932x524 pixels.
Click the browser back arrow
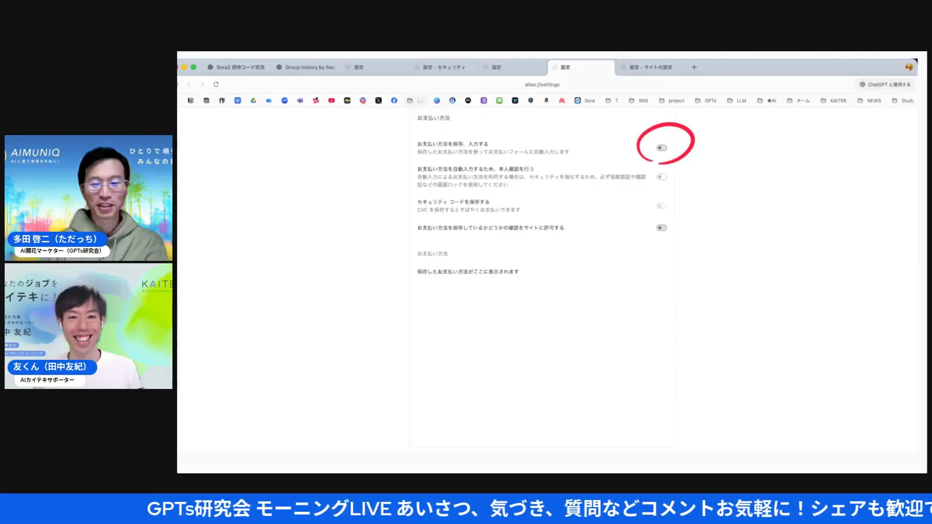[x=189, y=84]
